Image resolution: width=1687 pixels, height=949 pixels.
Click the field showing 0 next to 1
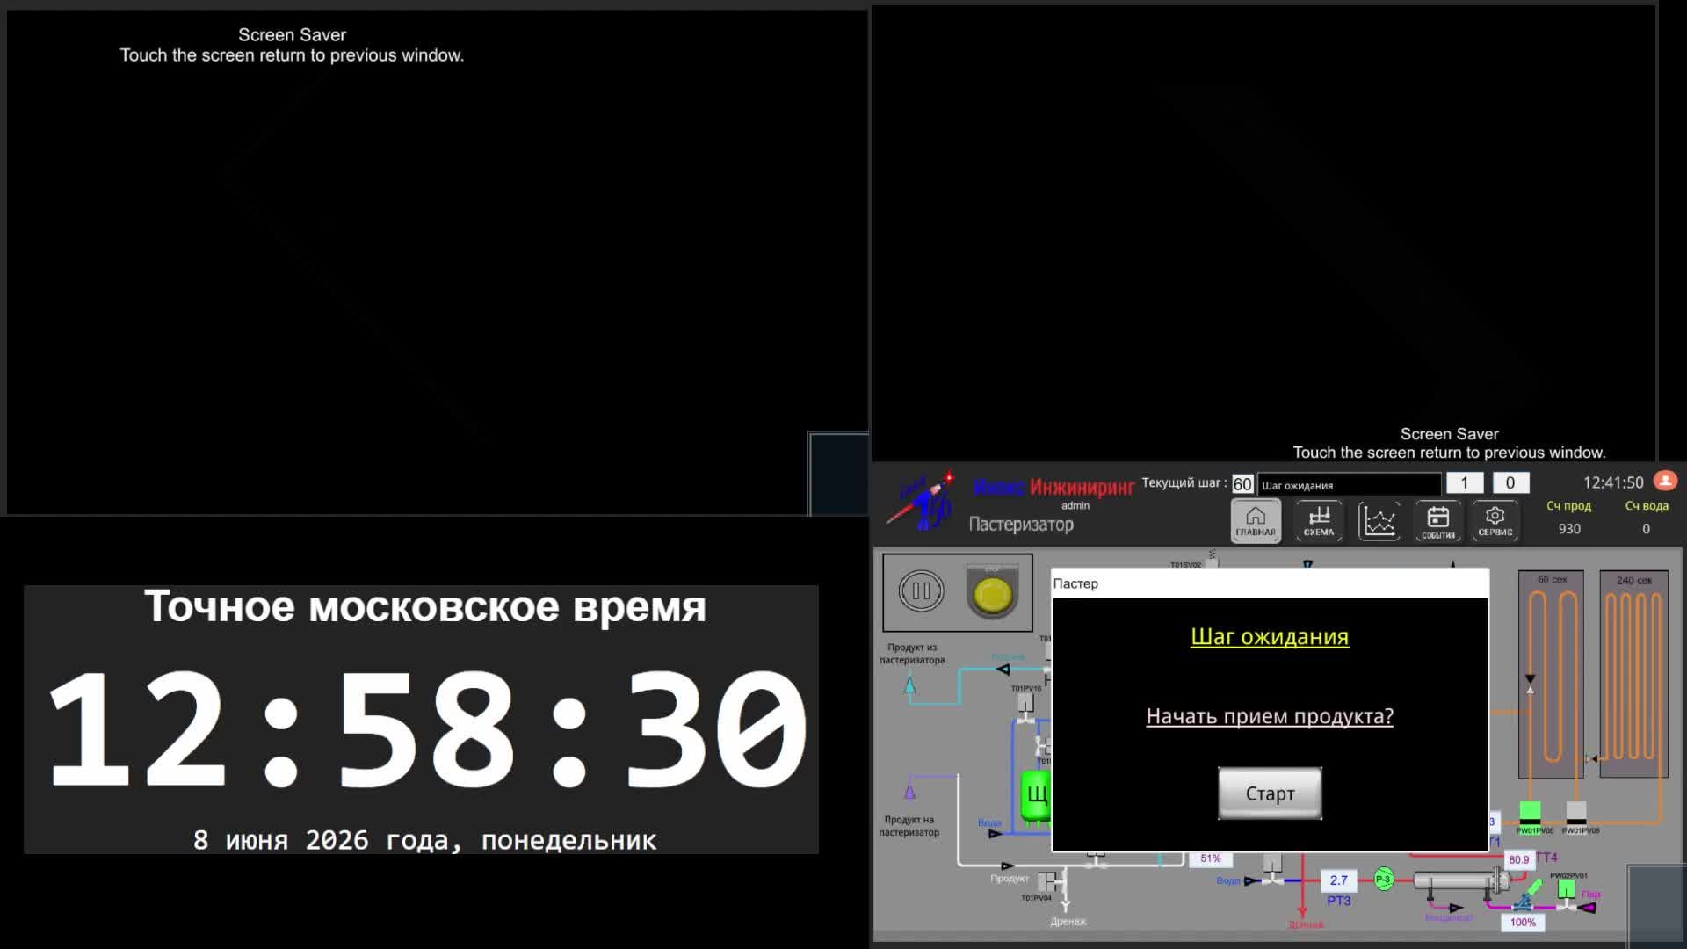[x=1510, y=482]
